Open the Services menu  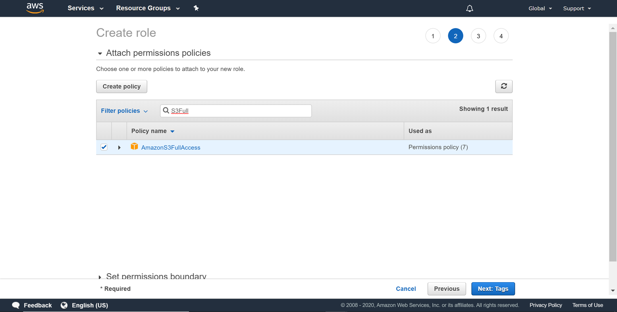[85, 8]
